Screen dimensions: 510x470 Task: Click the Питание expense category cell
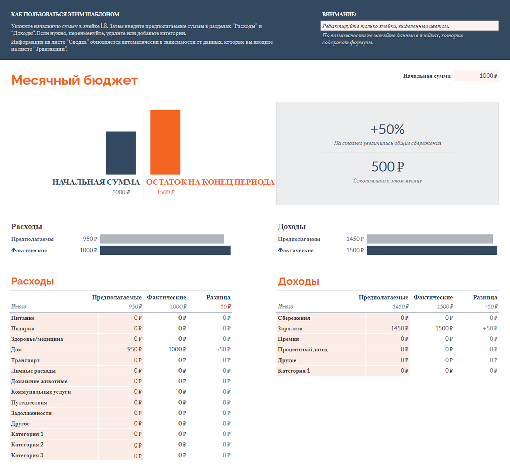tap(54, 318)
